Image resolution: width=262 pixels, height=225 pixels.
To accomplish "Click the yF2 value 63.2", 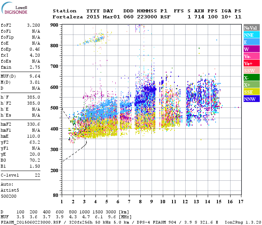I will [35, 142].
